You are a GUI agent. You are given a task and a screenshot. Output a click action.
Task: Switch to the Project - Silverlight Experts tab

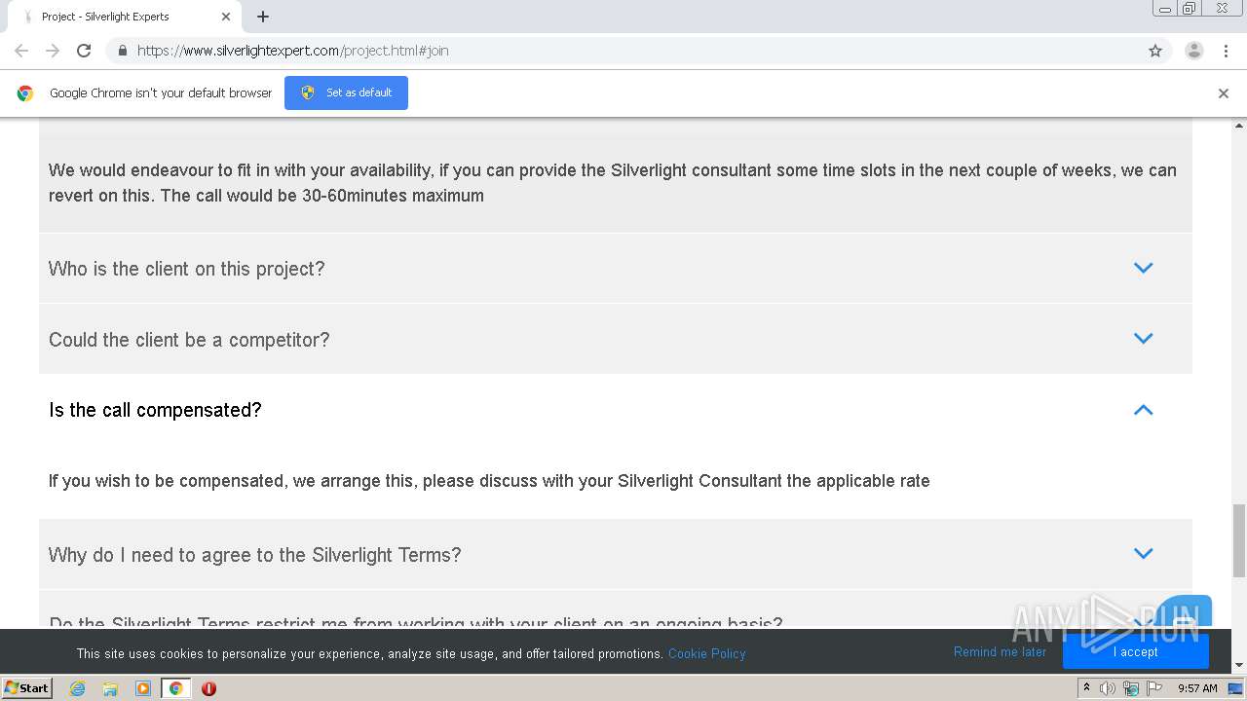coord(117,17)
